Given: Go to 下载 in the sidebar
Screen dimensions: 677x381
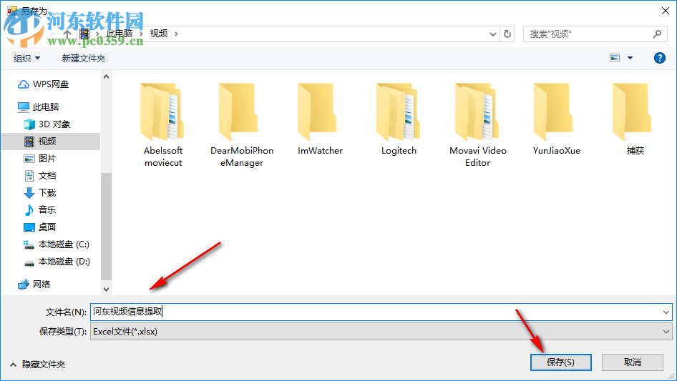Looking at the screenshot, I should point(40,193).
